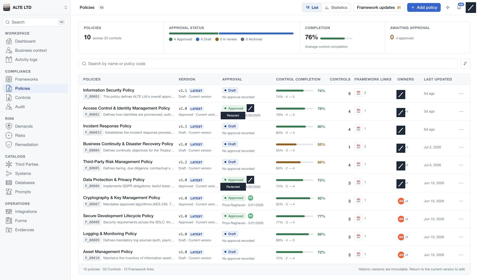Open row menu for Cryptography & Key Management Policy

461,201
